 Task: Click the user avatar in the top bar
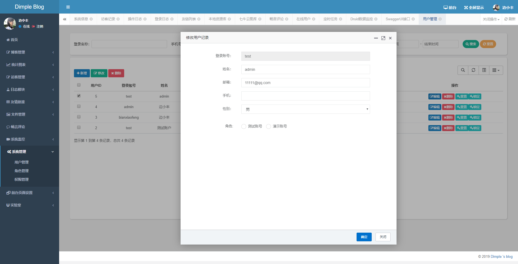[x=496, y=8]
